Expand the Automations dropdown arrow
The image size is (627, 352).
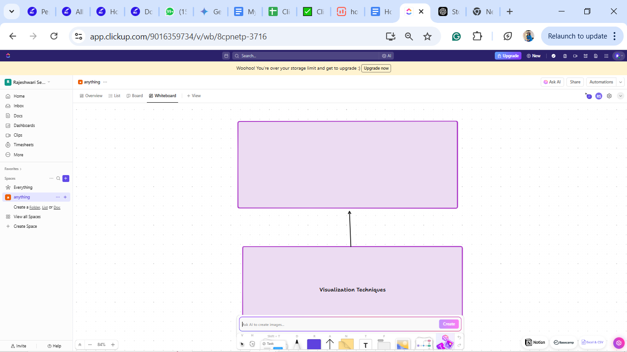(x=621, y=82)
